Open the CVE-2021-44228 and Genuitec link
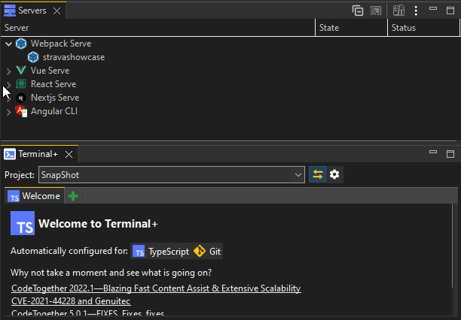Image resolution: width=461 pixels, height=320 pixels. 71,301
